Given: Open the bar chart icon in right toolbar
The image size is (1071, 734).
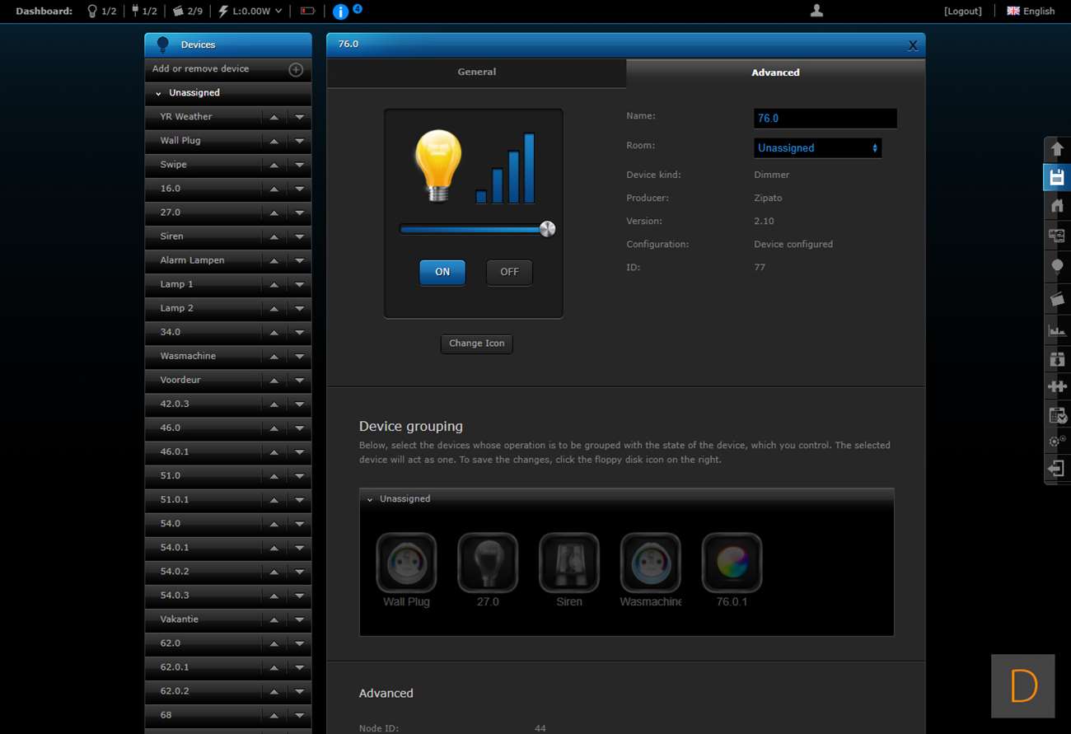Looking at the screenshot, I should coord(1057,330).
